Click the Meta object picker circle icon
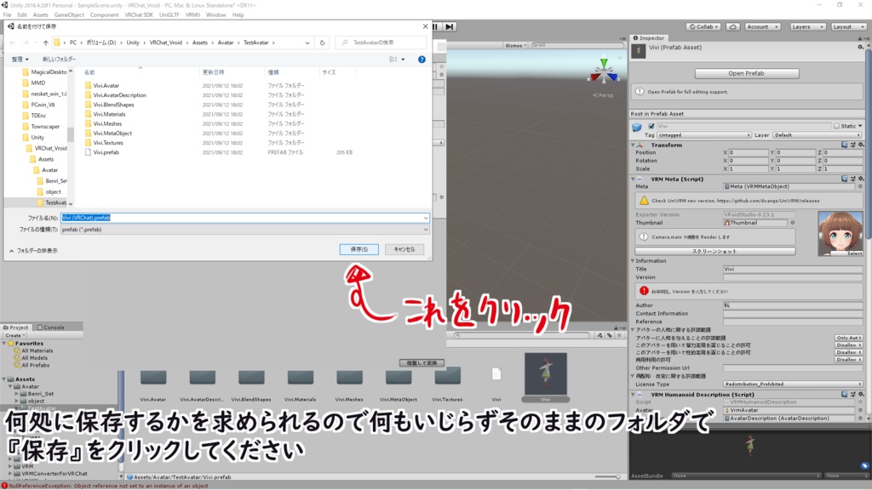 (860, 187)
